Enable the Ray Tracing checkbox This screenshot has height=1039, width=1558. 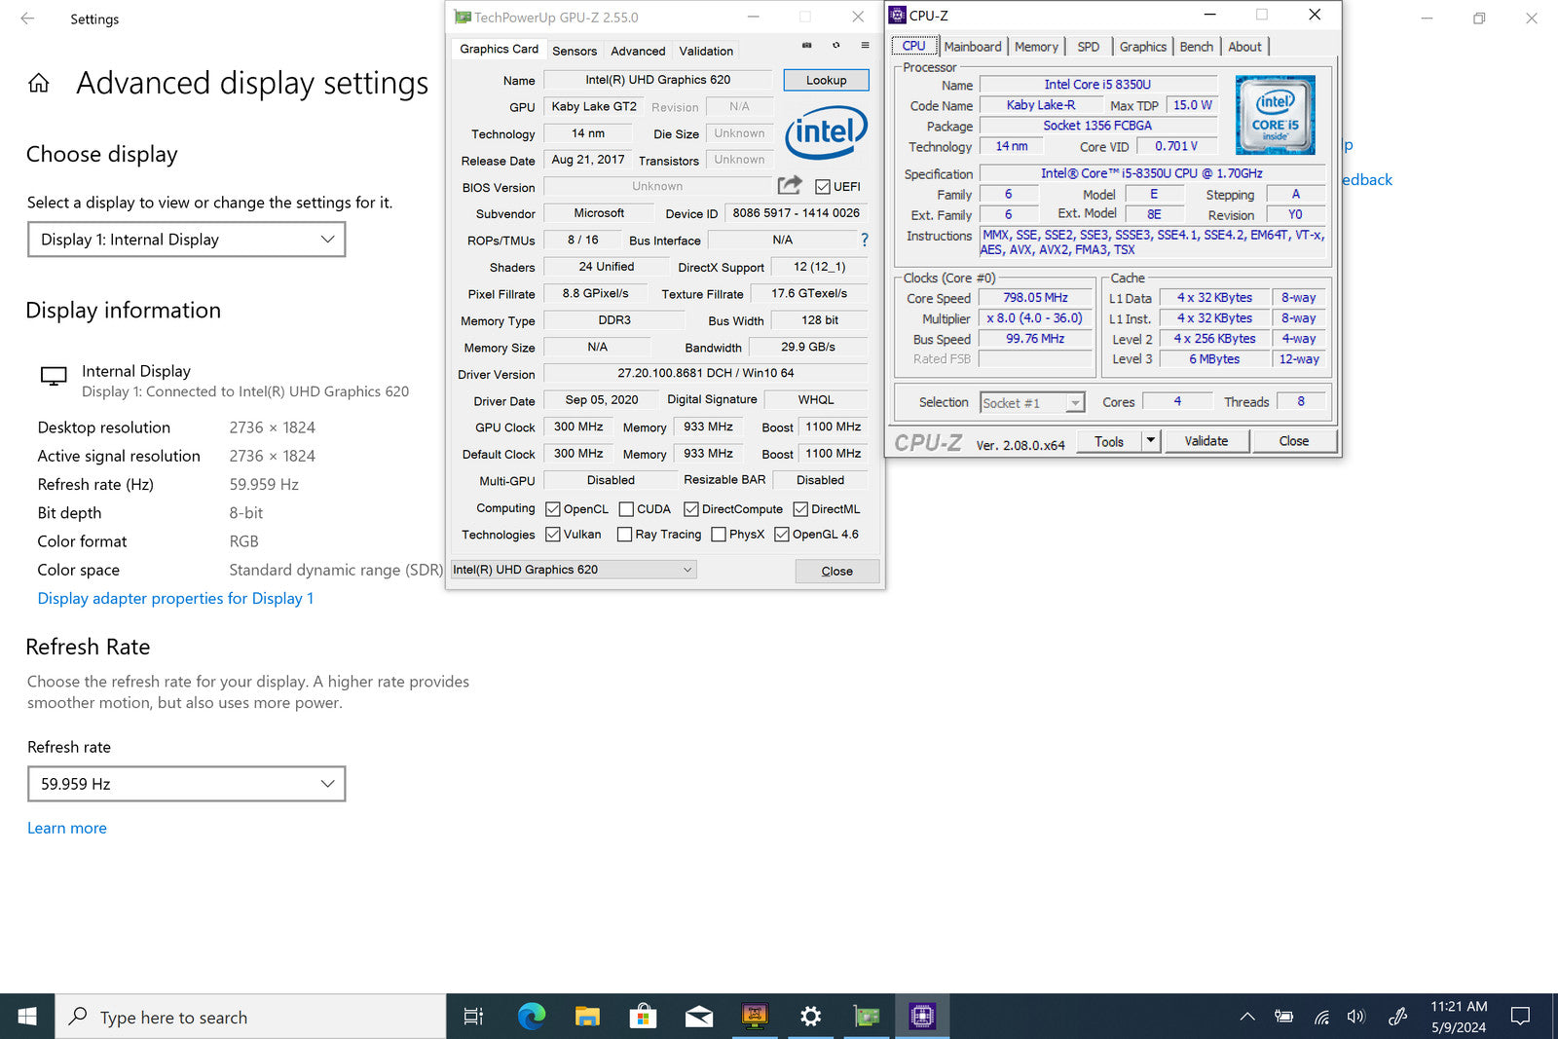coord(625,535)
